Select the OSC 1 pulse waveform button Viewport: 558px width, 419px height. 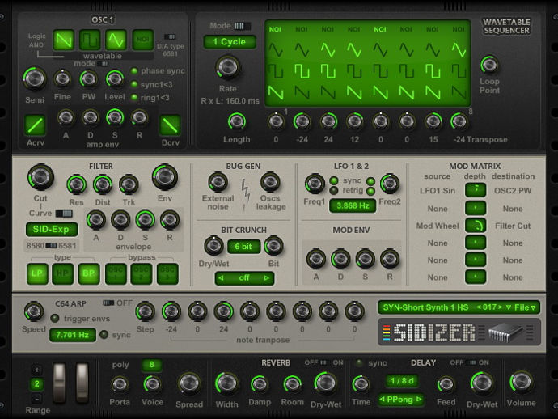point(90,40)
